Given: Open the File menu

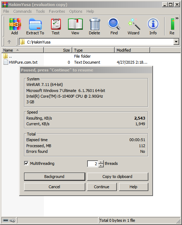Looking at the screenshot, I should click(6, 11).
